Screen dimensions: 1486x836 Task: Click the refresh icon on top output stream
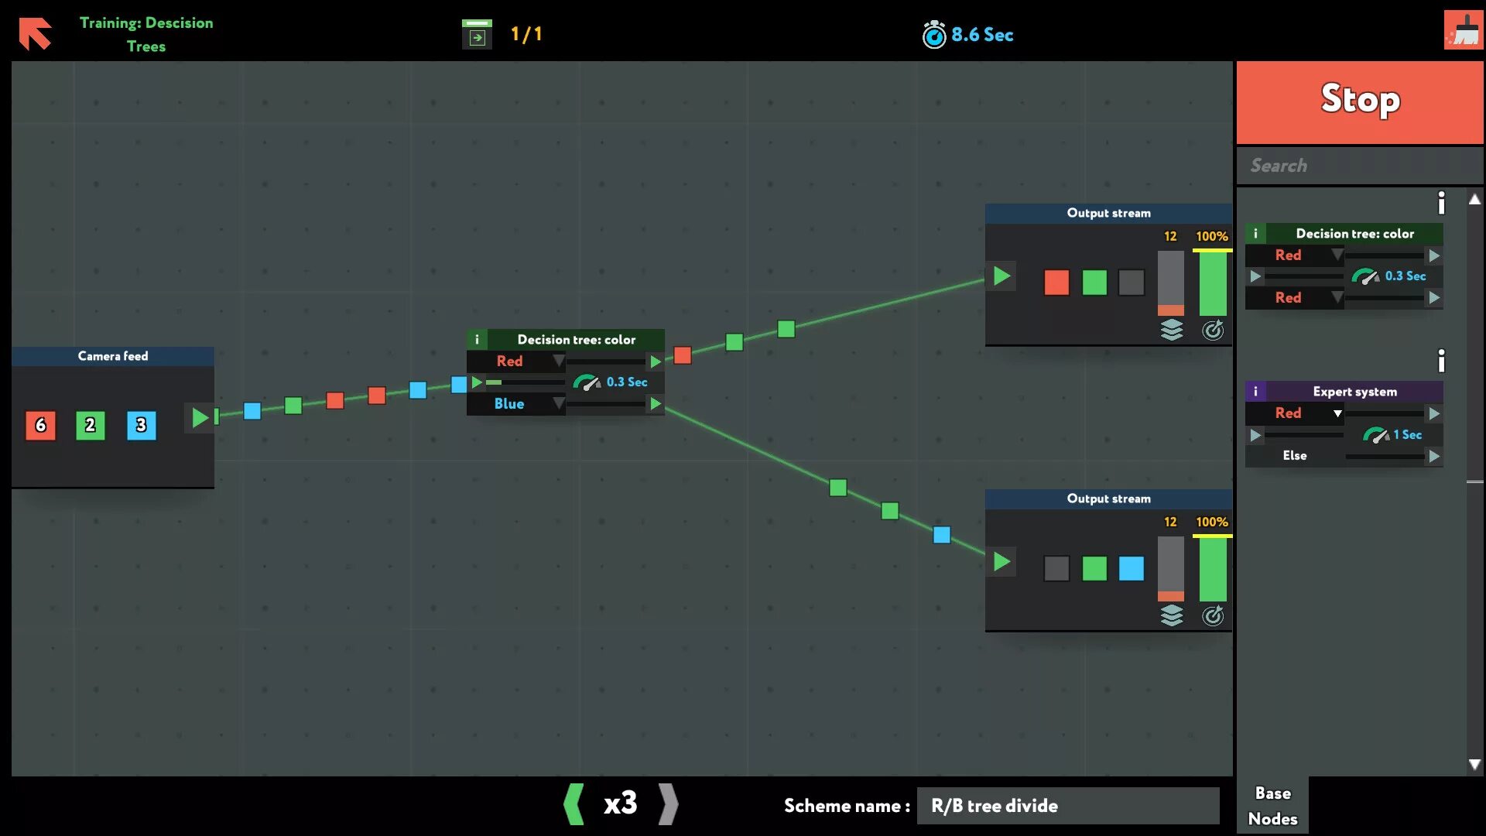[1214, 329]
